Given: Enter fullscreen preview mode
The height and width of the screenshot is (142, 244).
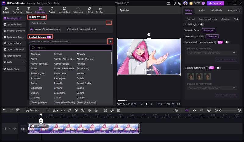Looking at the screenshot, I should (x=178, y=104).
